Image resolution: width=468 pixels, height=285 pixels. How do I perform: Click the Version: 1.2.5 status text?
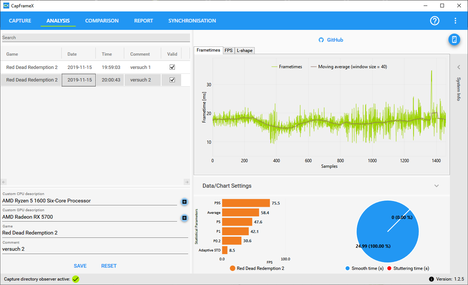coord(450,279)
